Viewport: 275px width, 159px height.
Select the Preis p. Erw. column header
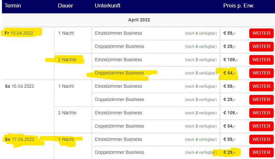[x=239, y=6]
